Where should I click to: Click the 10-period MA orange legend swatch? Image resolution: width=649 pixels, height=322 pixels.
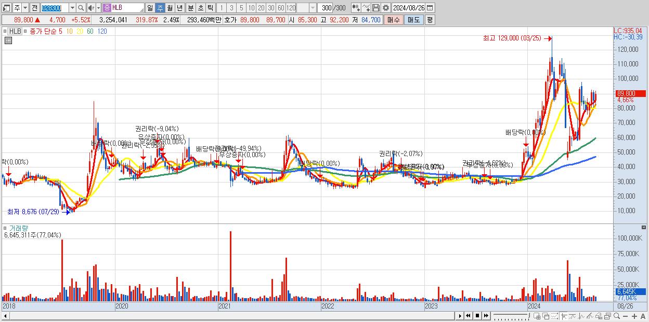pyautogui.click(x=70, y=31)
